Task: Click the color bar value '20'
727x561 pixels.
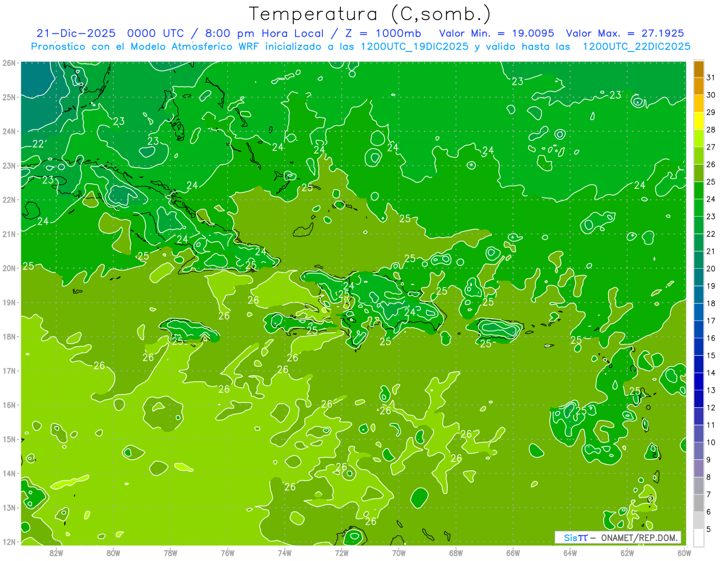Action: [x=711, y=269]
